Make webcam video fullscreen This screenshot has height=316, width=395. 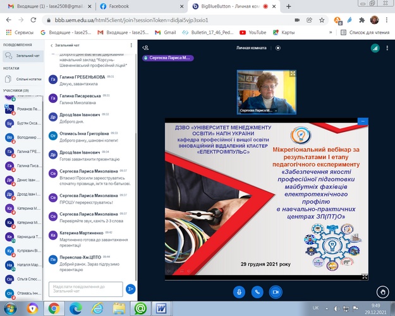click(x=293, y=73)
